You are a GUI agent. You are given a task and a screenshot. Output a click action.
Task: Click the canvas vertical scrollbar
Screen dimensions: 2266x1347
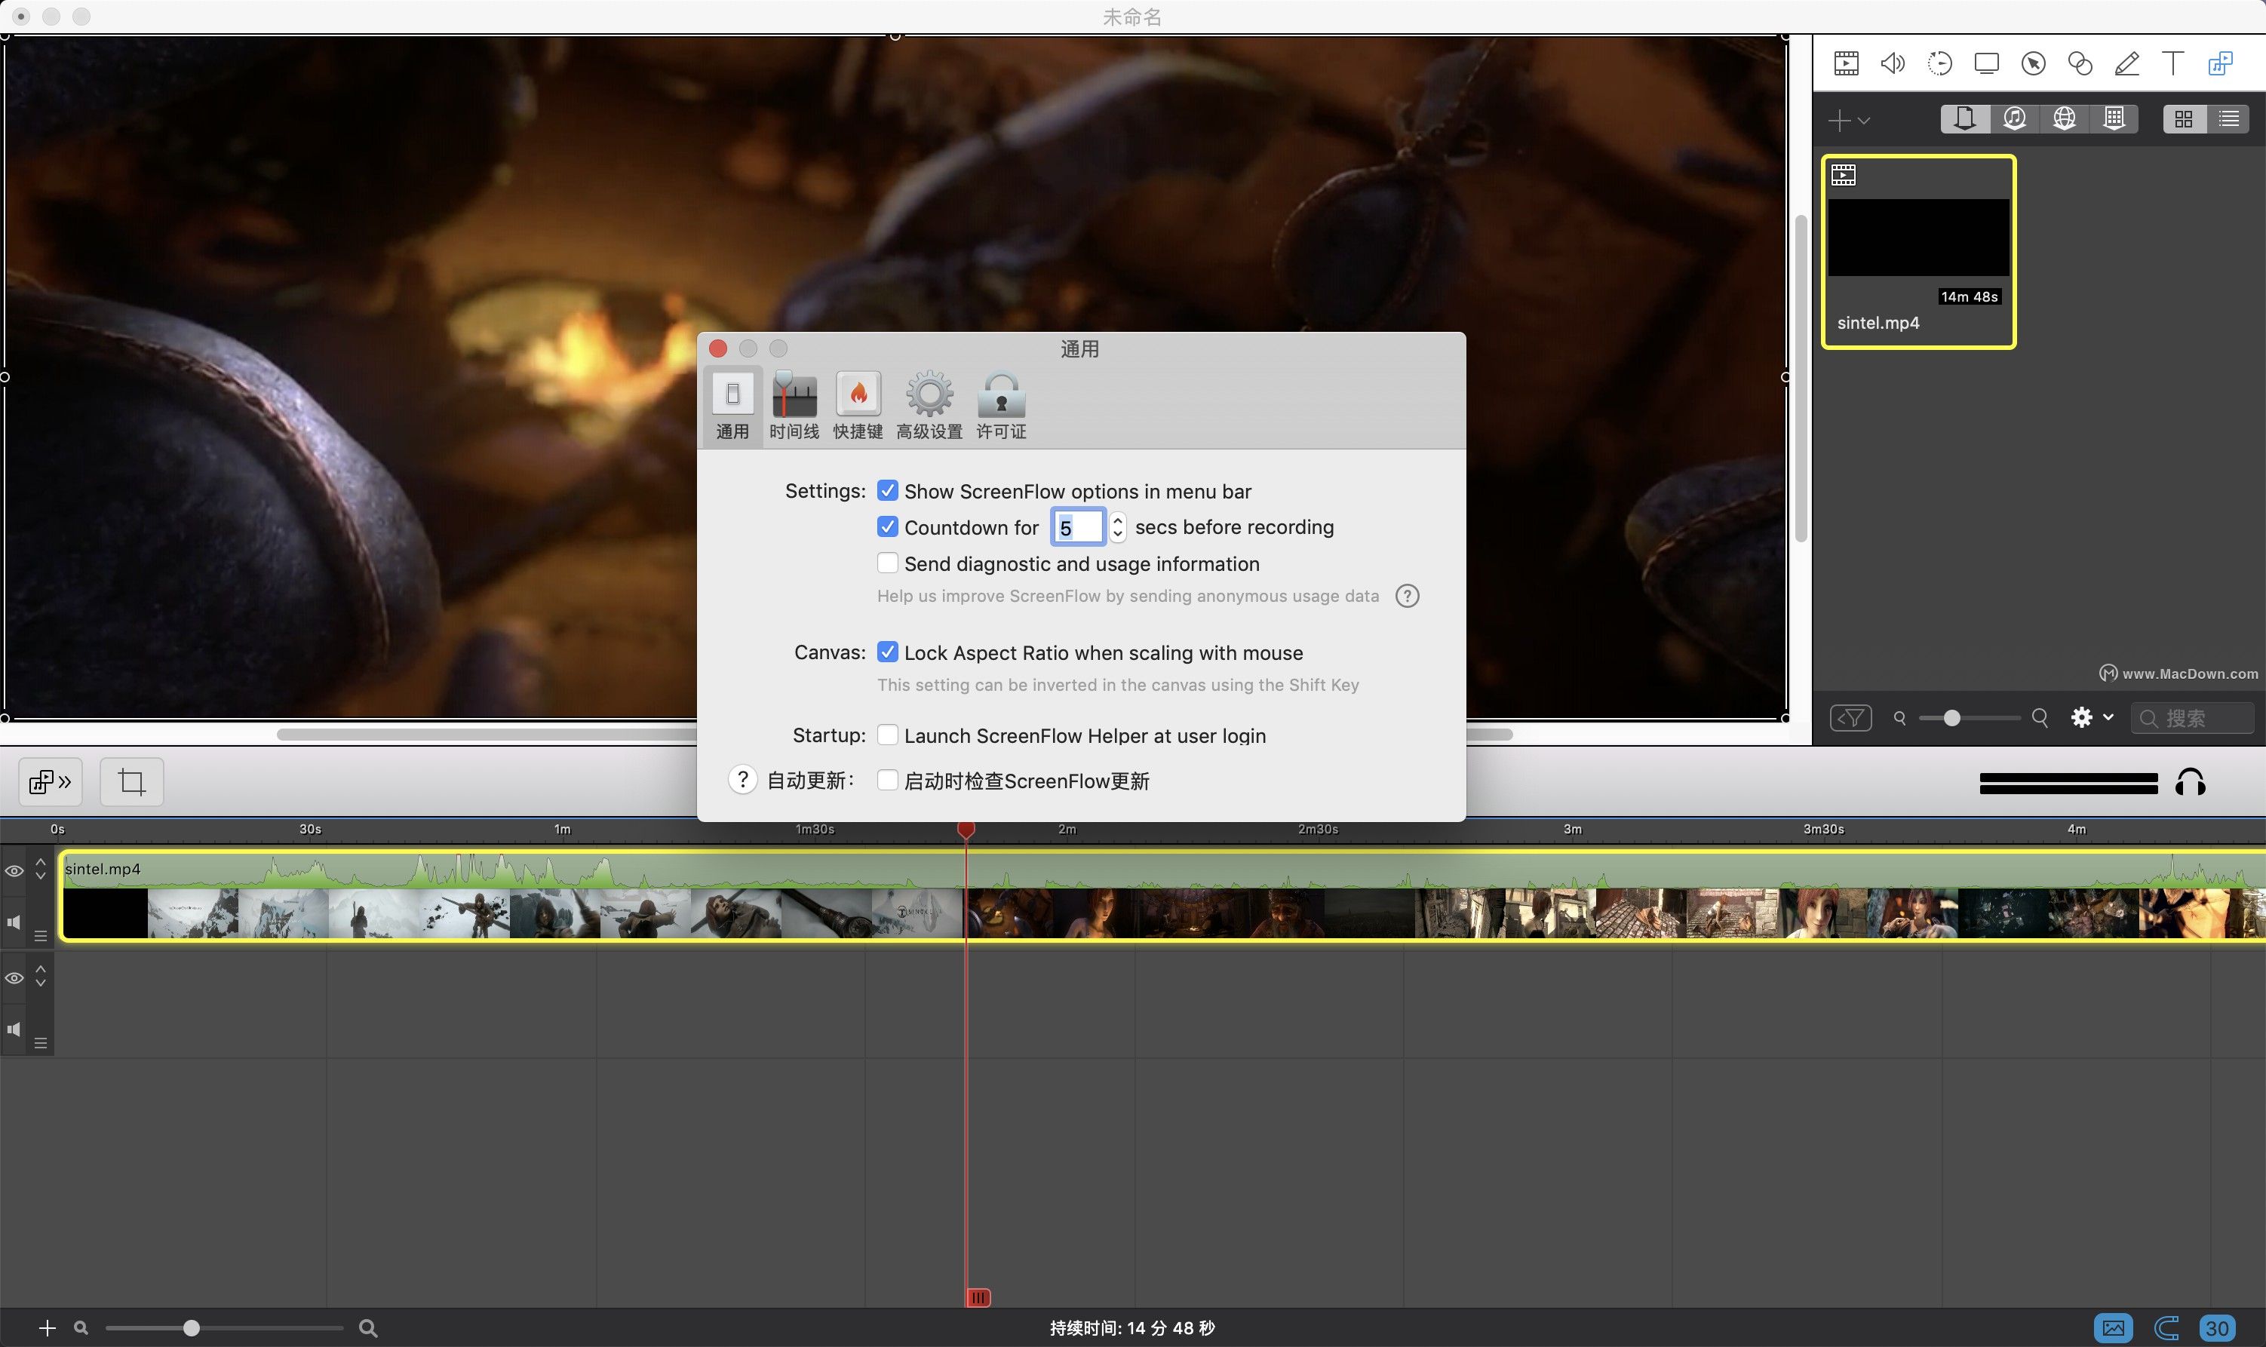pos(1801,378)
